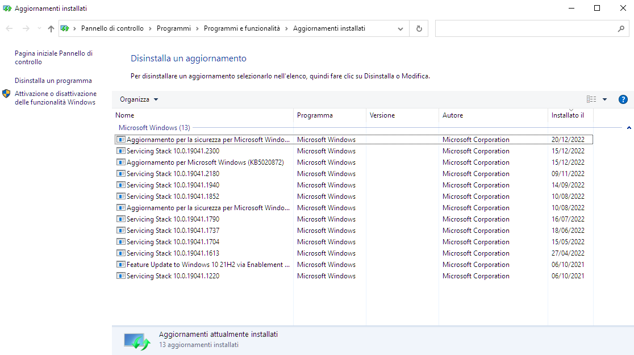The image size is (634, 355).
Task: Expand the chevron after 'Programmi' breadcrumb
Action: coord(197,28)
